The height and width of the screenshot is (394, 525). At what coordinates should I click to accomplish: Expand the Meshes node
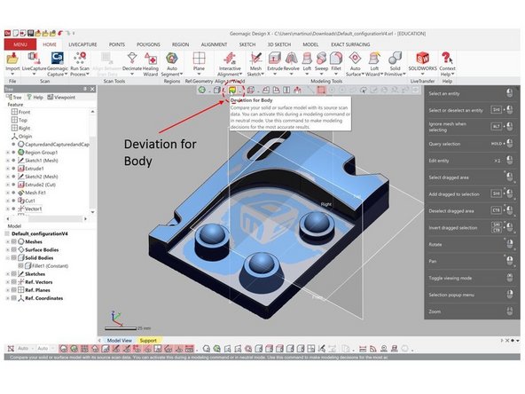(x=7, y=241)
